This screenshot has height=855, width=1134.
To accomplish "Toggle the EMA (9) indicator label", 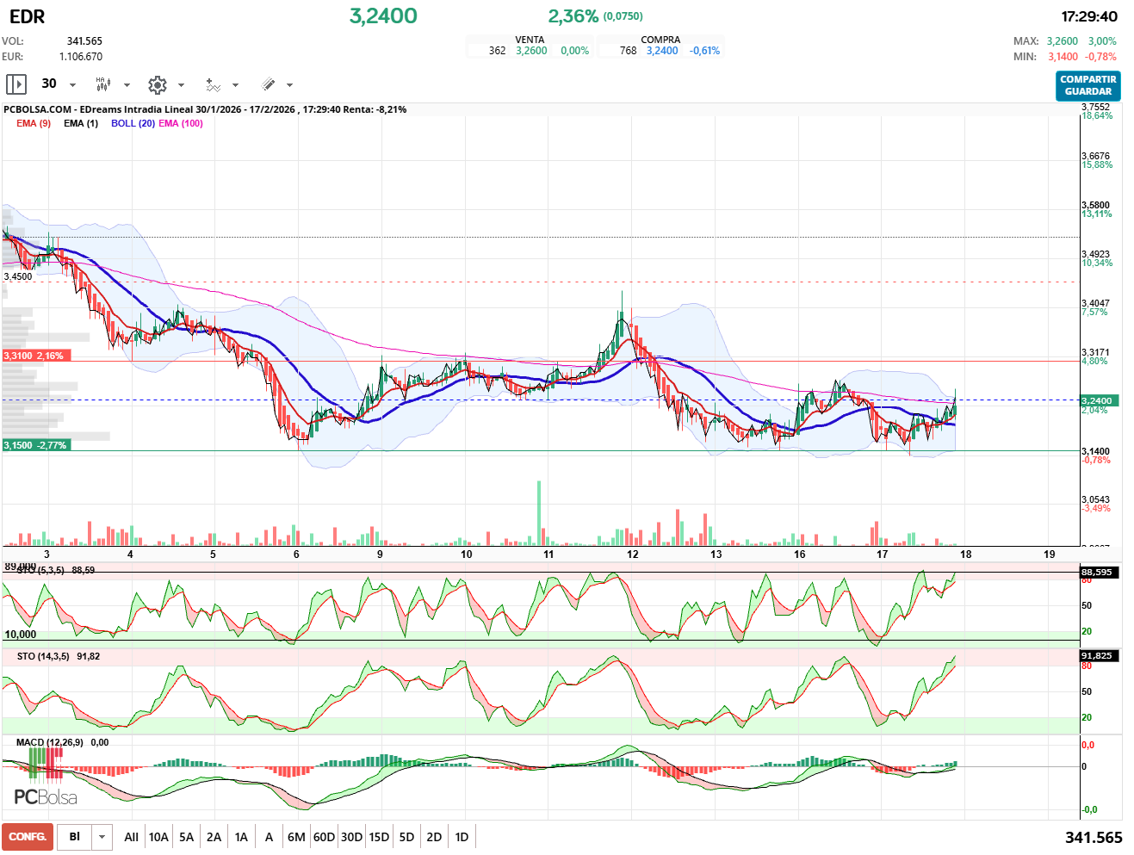I will [x=34, y=123].
